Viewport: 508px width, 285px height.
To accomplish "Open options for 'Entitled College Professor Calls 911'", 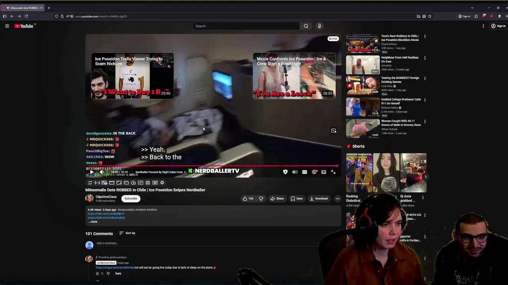I will 425,100.
